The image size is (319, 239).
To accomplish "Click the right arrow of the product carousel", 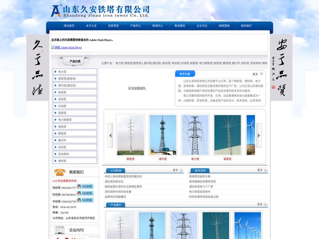I will click(x=259, y=135).
